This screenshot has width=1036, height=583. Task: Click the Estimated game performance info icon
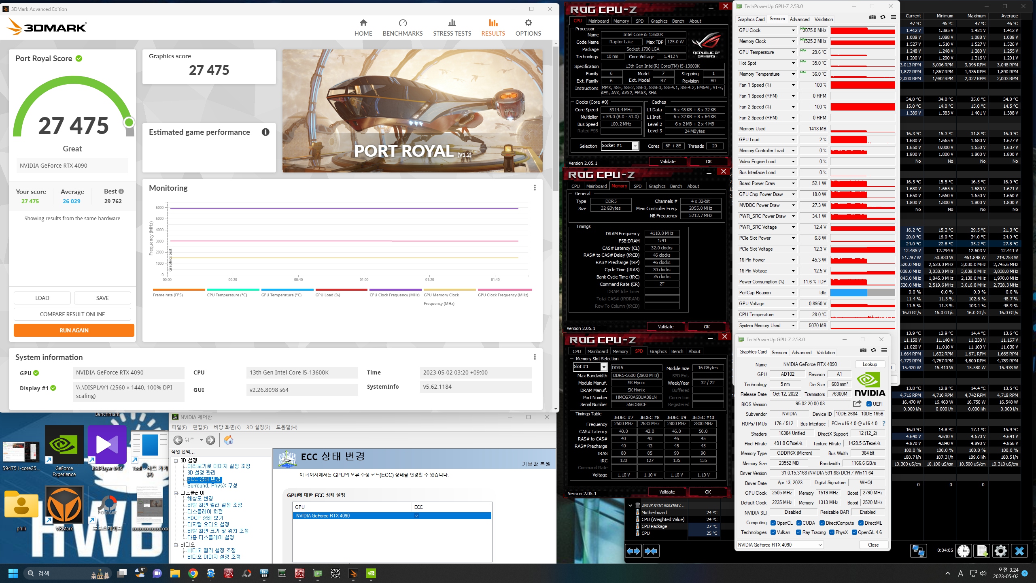[x=265, y=132]
